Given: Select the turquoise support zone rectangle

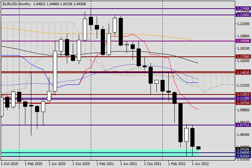Looking at the screenshot, I should (100, 153).
